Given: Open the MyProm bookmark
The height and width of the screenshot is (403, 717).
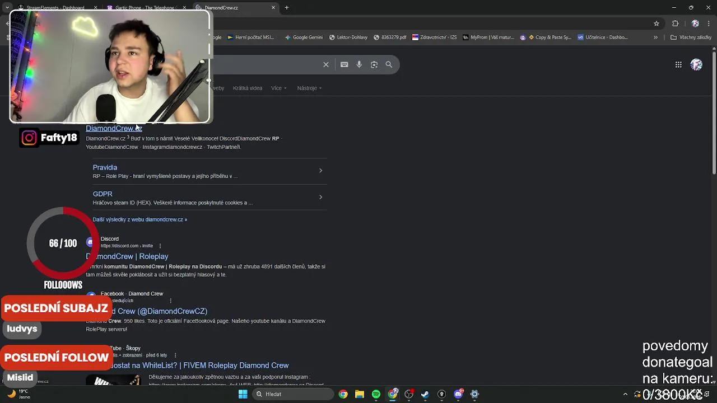Looking at the screenshot, I should tap(488, 38).
